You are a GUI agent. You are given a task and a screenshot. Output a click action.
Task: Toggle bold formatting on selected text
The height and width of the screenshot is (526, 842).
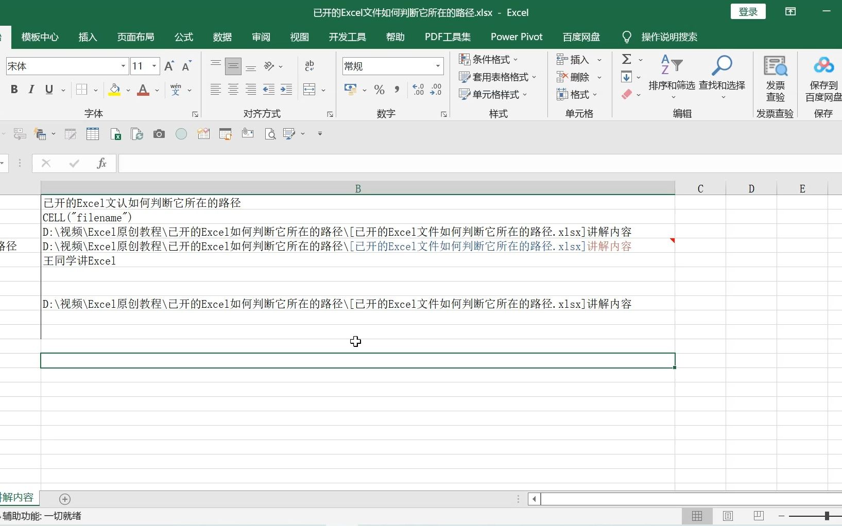point(13,89)
